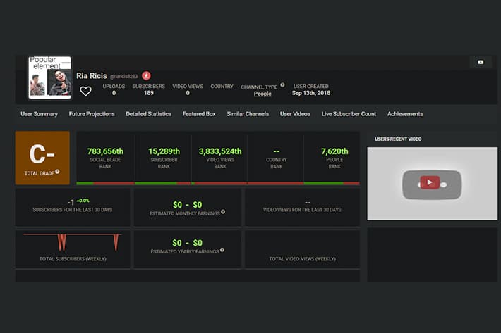Click the subscribers count 189
Image resolution: width=501 pixels, height=333 pixels.
pos(149,93)
